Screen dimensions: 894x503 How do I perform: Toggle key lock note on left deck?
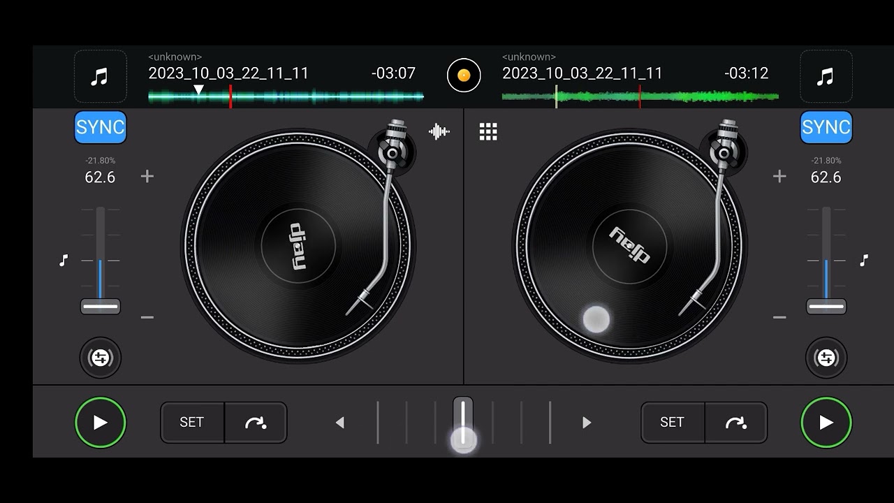point(64,261)
